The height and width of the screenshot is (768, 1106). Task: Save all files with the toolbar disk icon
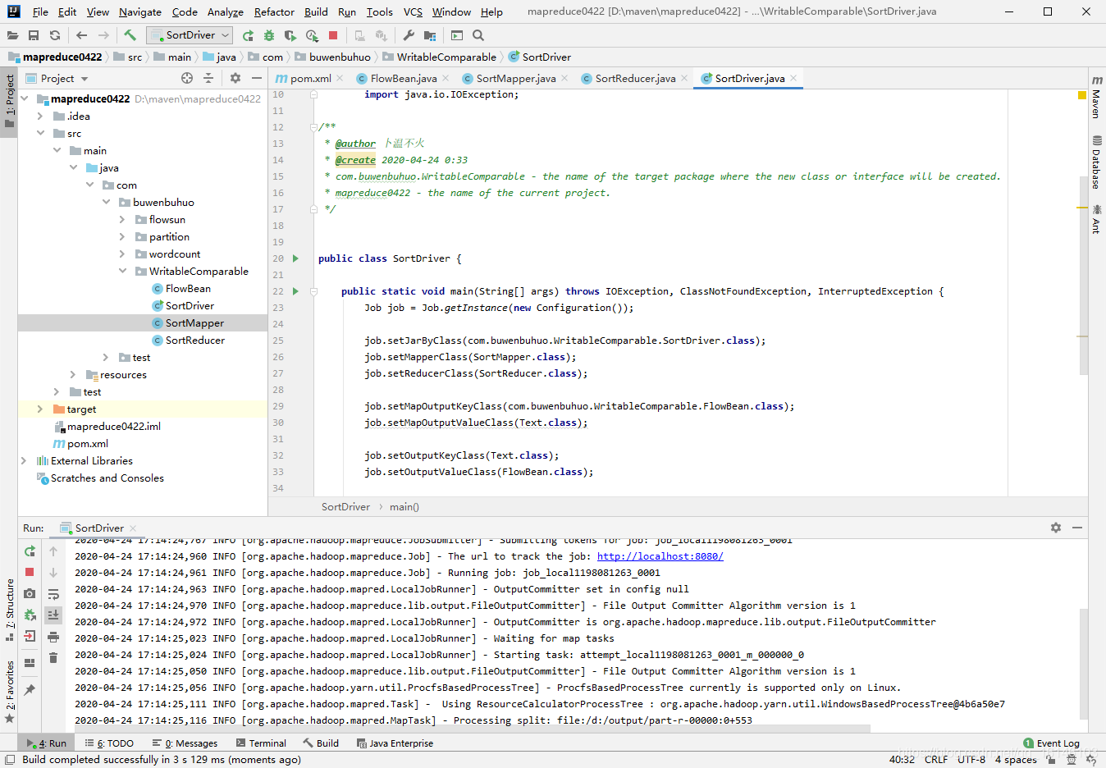34,35
